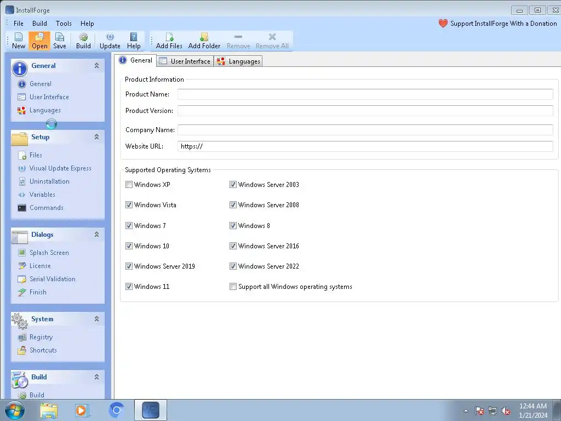Select the General tab
561x421 pixels.
point(136,60)
